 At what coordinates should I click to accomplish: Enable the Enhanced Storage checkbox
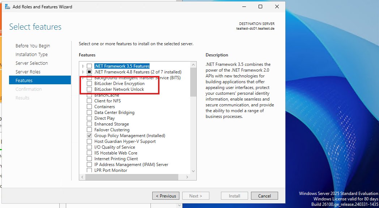point(89,124)
